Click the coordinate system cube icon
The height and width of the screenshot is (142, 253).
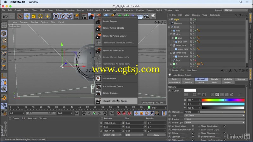click(76, 16)
